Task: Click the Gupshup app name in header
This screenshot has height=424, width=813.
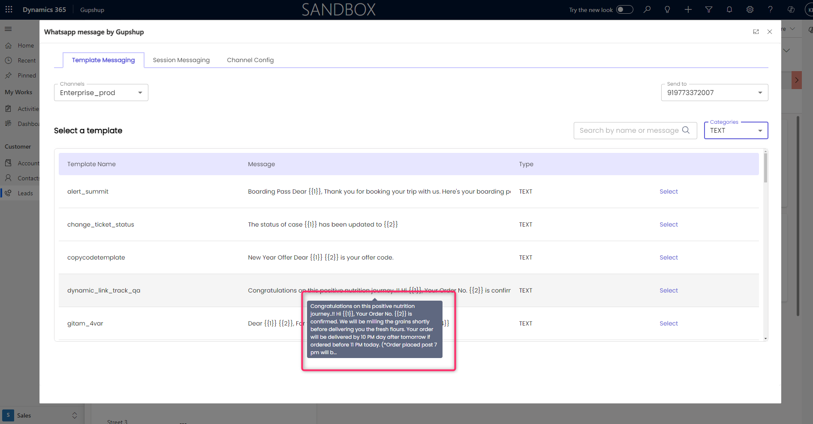Action: [x=92, y=10]
